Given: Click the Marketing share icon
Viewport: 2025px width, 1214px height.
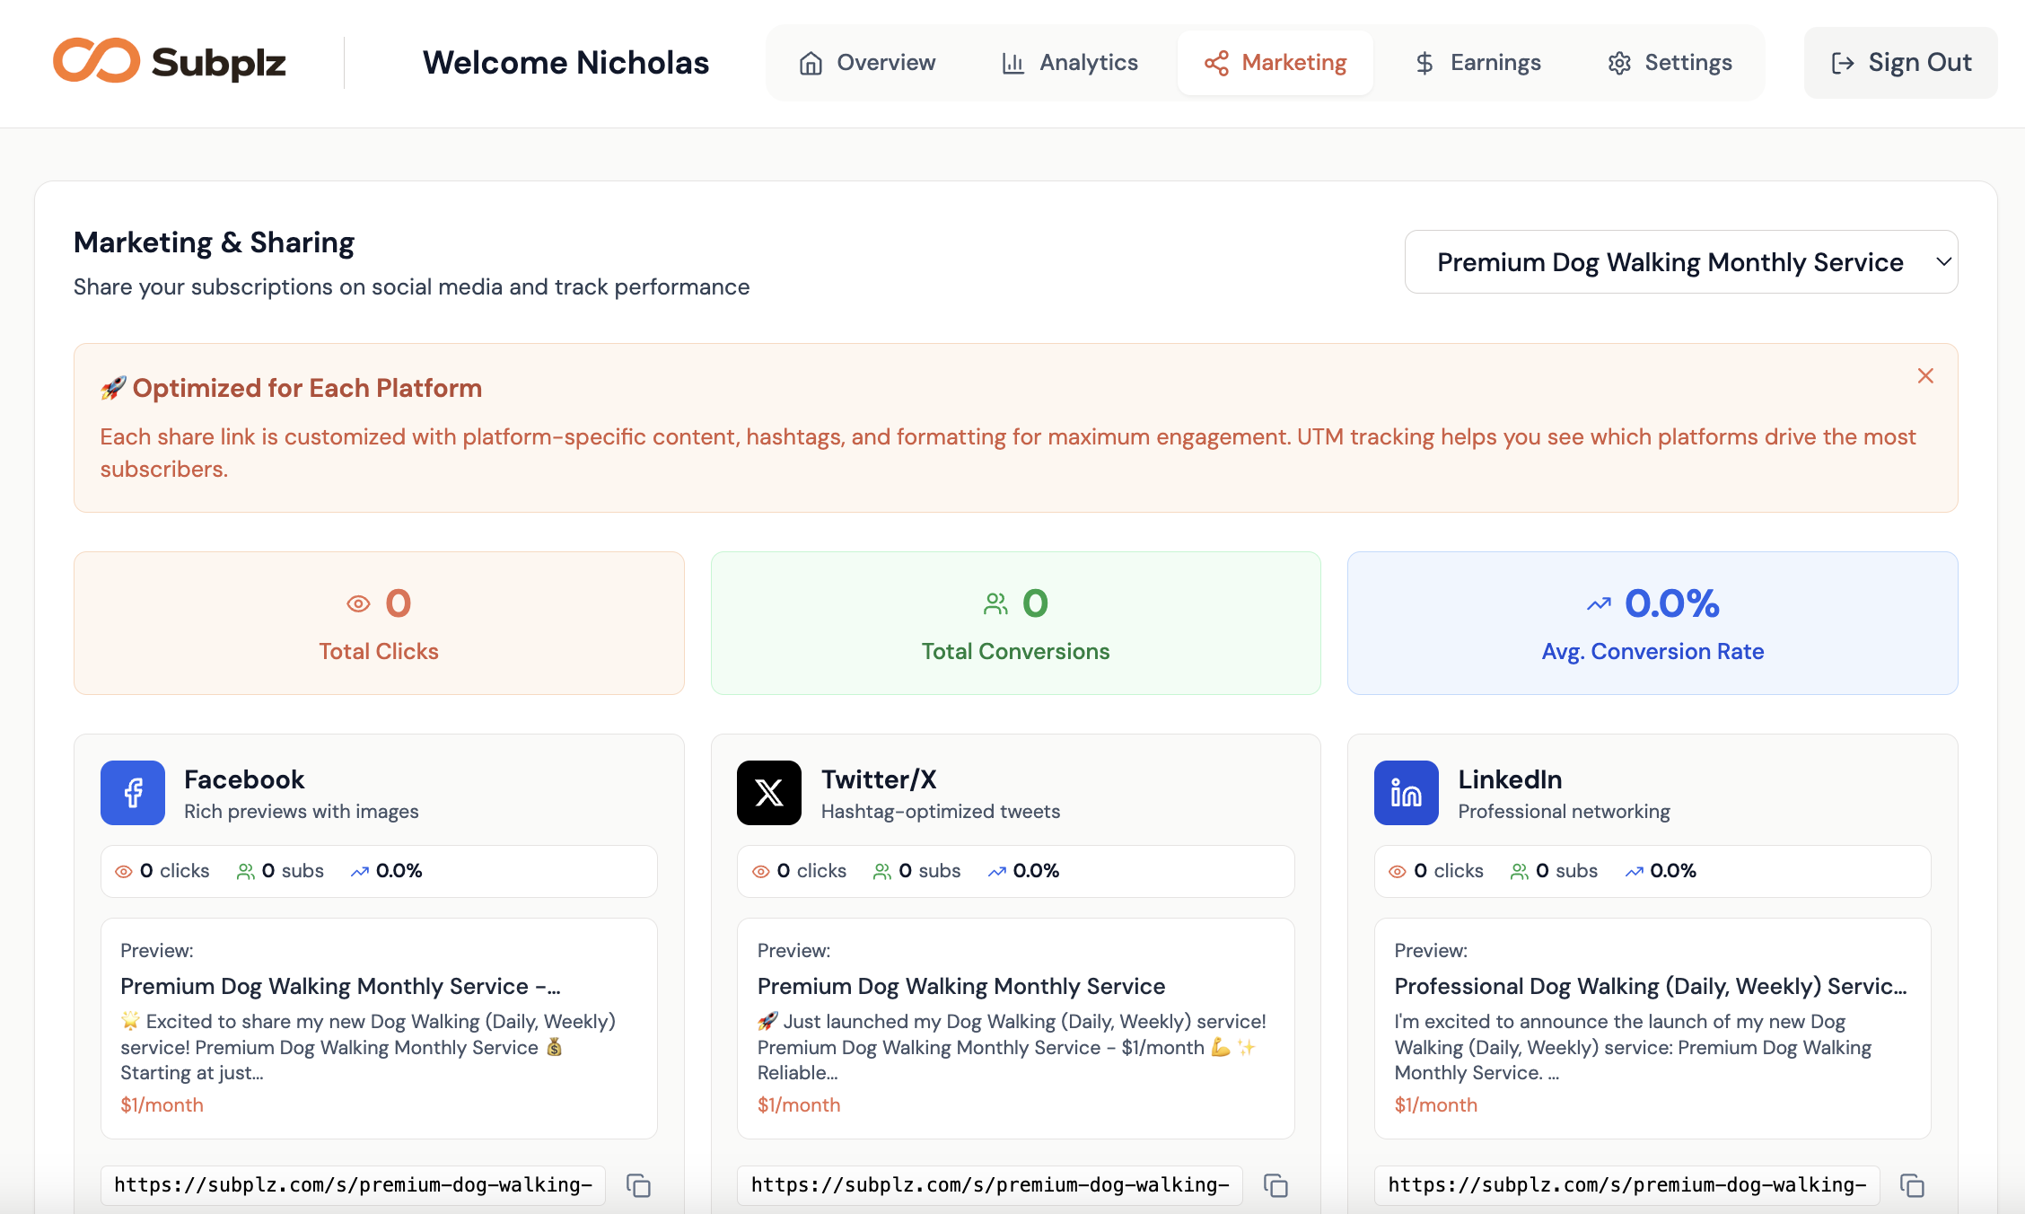Looking at the screenshot, I should click(x=1216, y=63).
